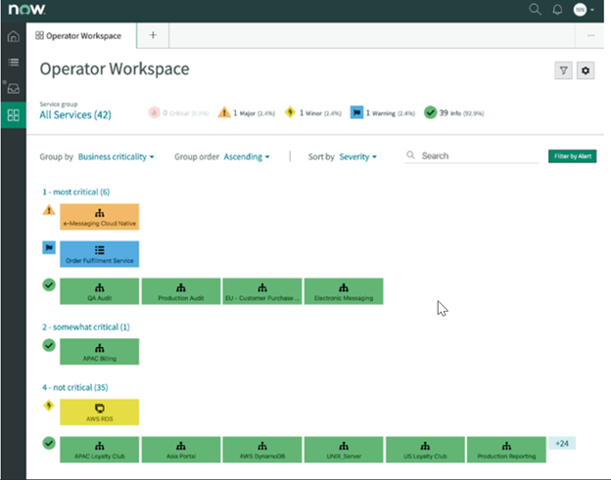611x480 pixels.
Task: Open the APAC Billing service tile
Action: [99, 352]
